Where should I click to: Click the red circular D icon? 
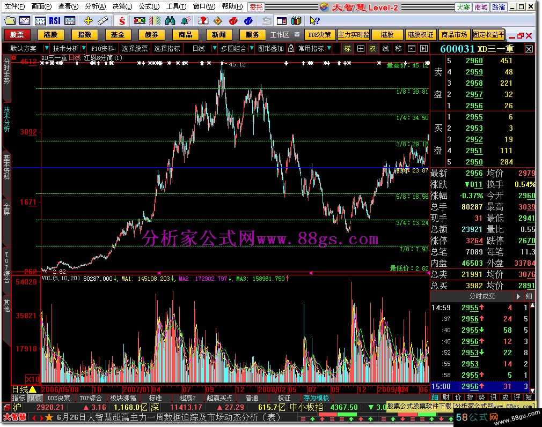(233, 21)
